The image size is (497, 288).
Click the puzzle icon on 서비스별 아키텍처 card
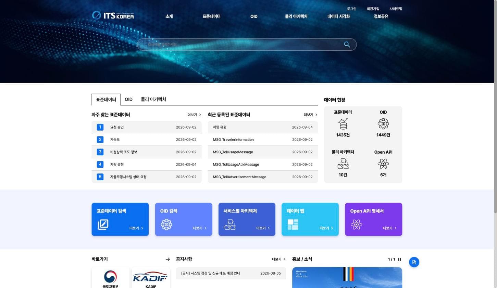[x=229, y=225]
